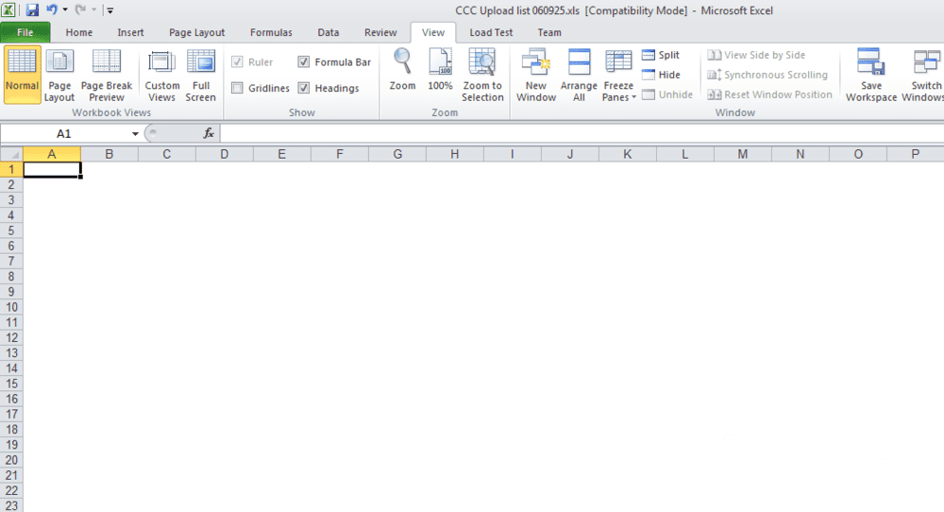Select row 12 header
The image size is (944, 512).
pos(11,338)
